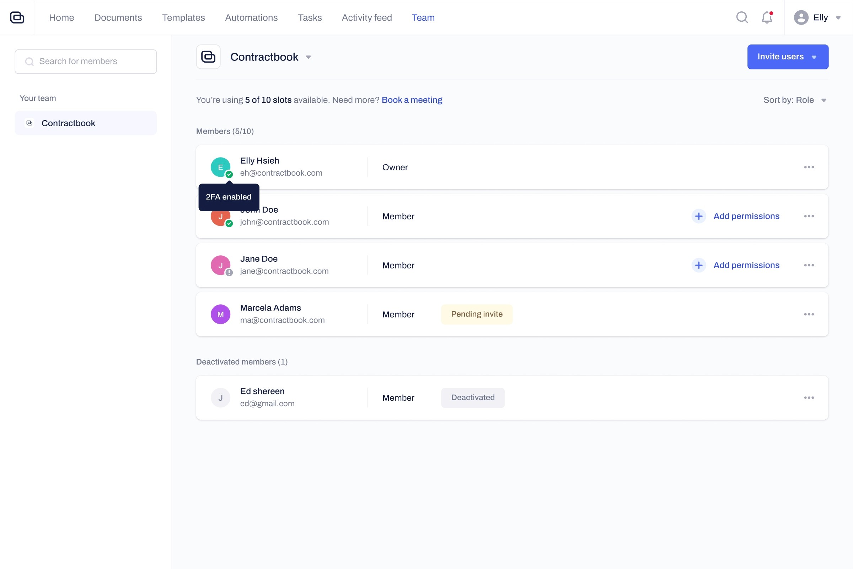This screenshot has width=853, height=569.
Task: Click the Owner role label
Action: pos(395,167)
